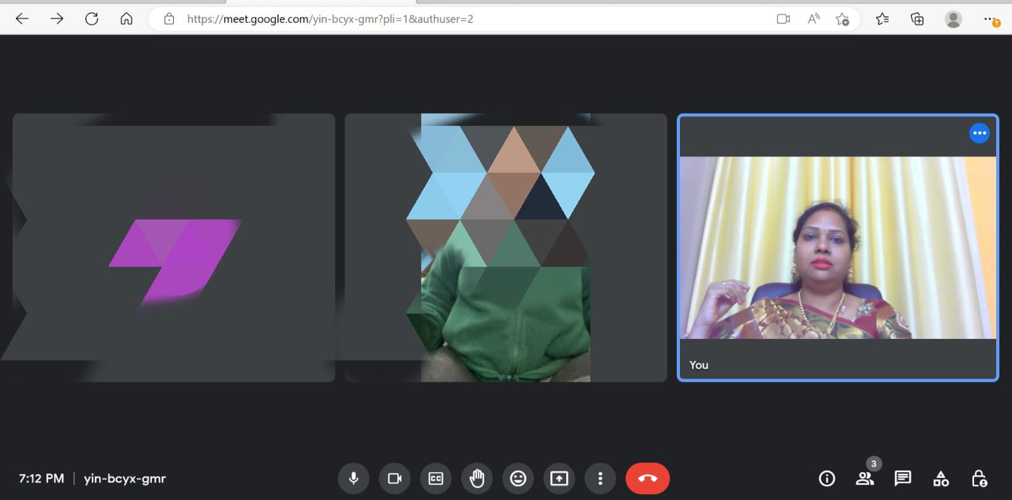Open browser Favorites list
Viewport: 1012px width, 500px height.
click(x=882, y=19)
